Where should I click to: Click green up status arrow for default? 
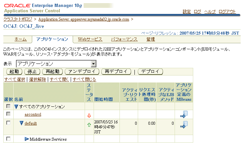[89, 125]
